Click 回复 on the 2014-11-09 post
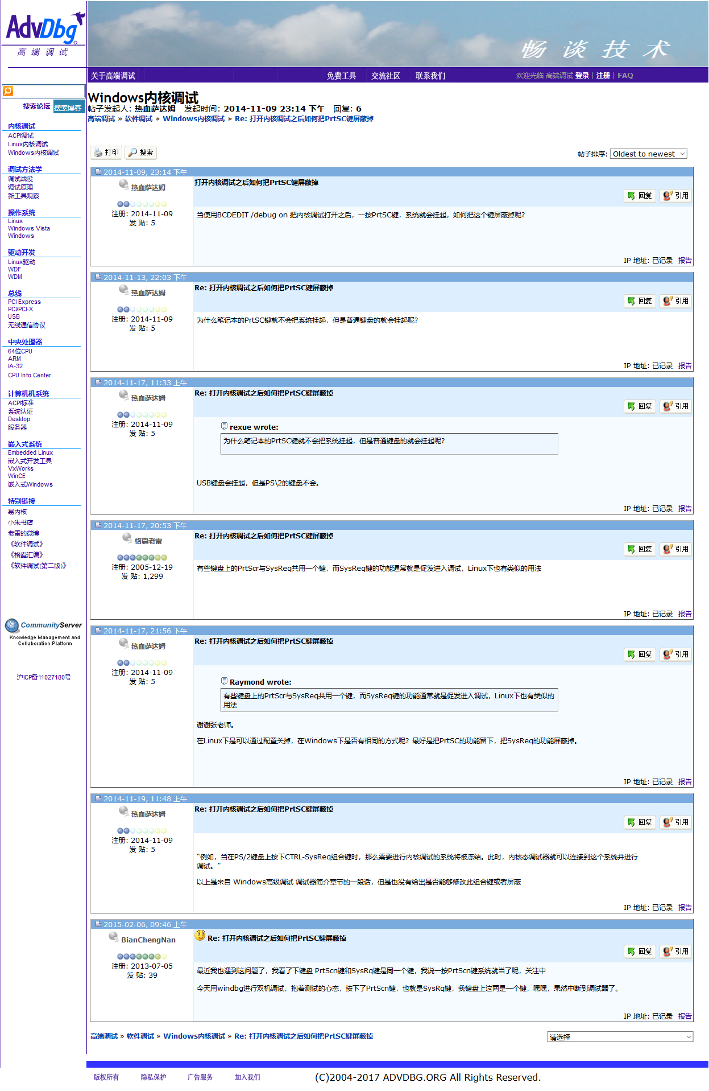Screen dimensions: 709x1091 pos(640,196)
